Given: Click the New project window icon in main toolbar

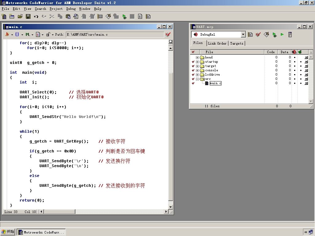Looking at the screenshot, I should click(12, 17).
